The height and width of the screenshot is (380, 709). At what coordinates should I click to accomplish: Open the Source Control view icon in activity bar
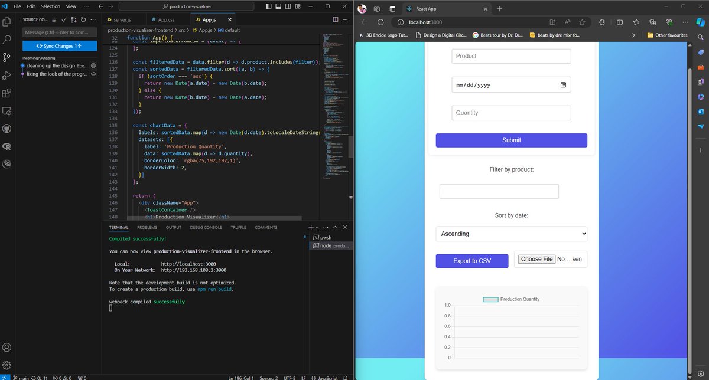tap(7, 57)
